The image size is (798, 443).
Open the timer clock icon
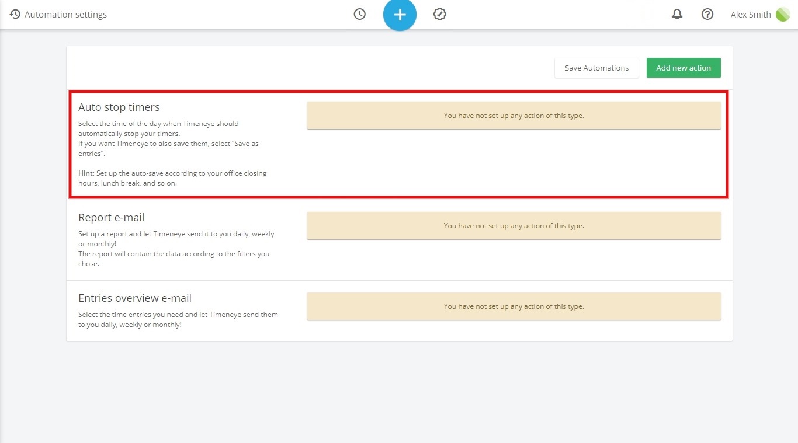point(360,14)
